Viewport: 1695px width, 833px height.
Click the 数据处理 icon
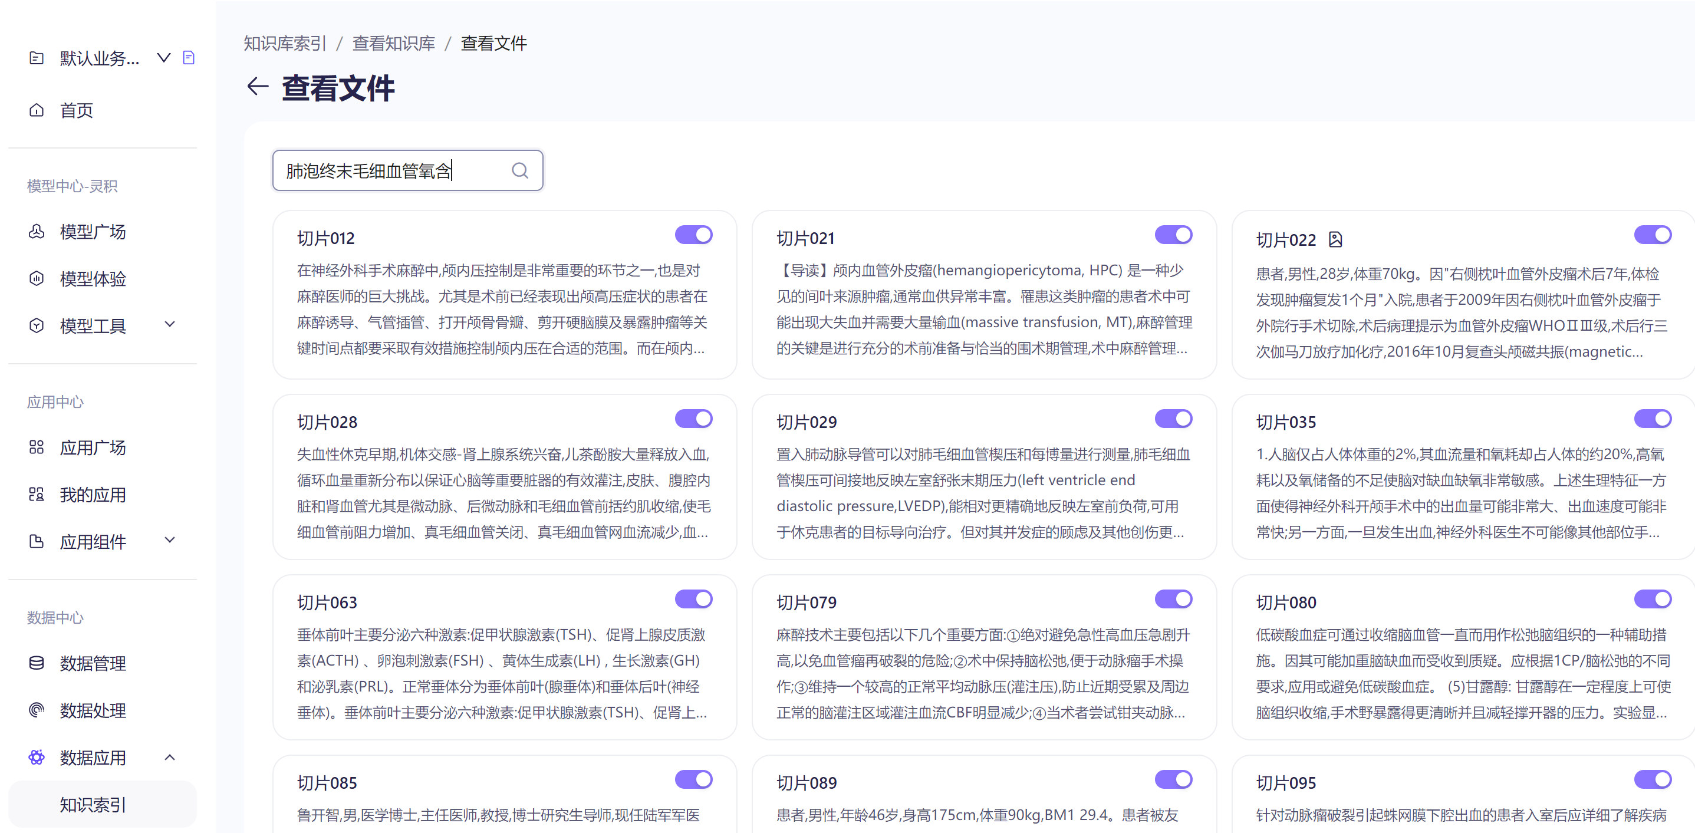(x=37, y=710)
